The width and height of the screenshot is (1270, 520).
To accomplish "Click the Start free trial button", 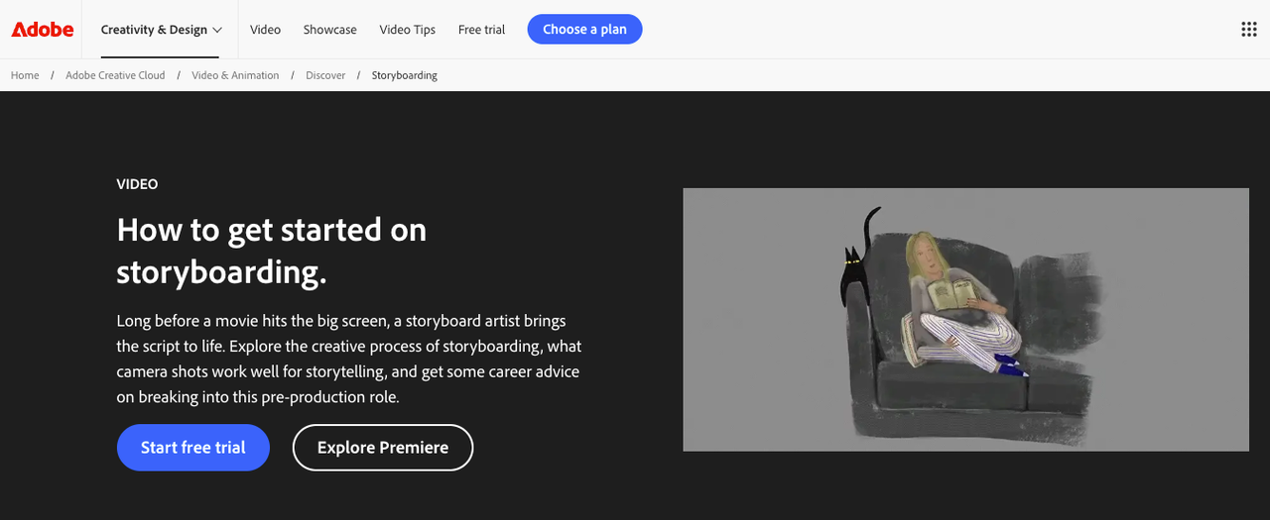I will pos(193,448).
